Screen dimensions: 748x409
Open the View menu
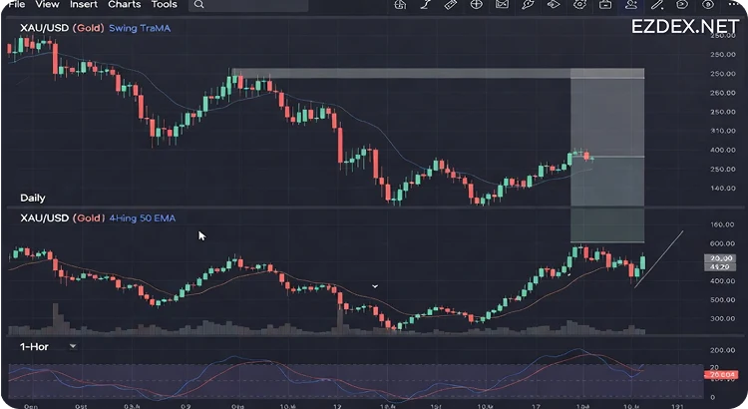(x=47, y=4)
